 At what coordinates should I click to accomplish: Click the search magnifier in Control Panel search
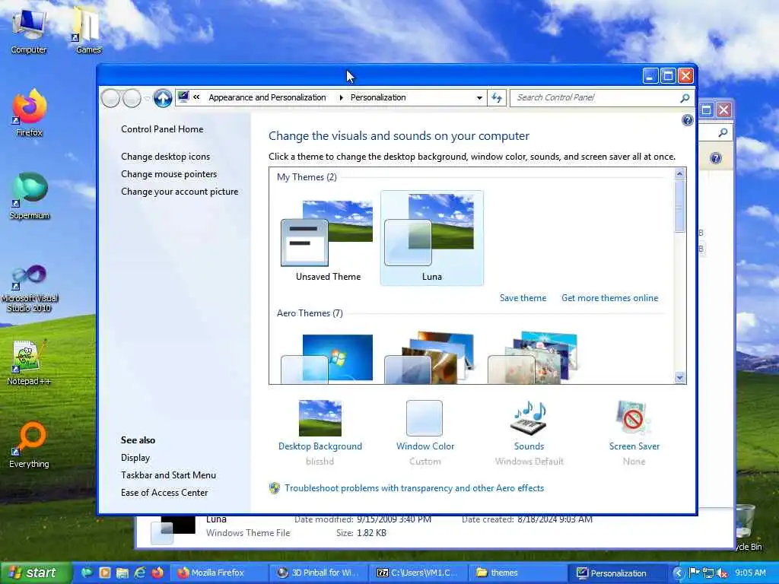click(x=685, y=98)
